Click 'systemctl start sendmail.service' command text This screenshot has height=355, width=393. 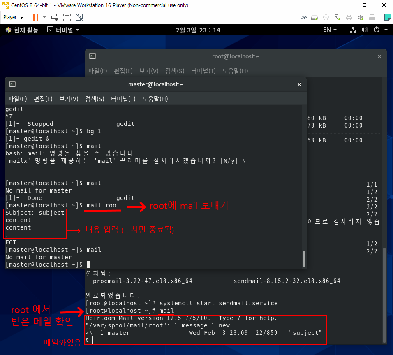(x=219, y=303)
